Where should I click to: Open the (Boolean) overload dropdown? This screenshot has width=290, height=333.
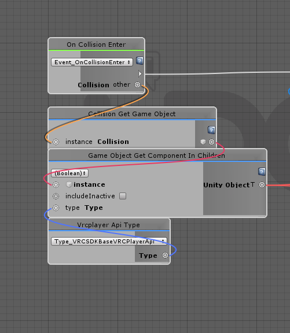pyautogui.click(x=69, y=173)
